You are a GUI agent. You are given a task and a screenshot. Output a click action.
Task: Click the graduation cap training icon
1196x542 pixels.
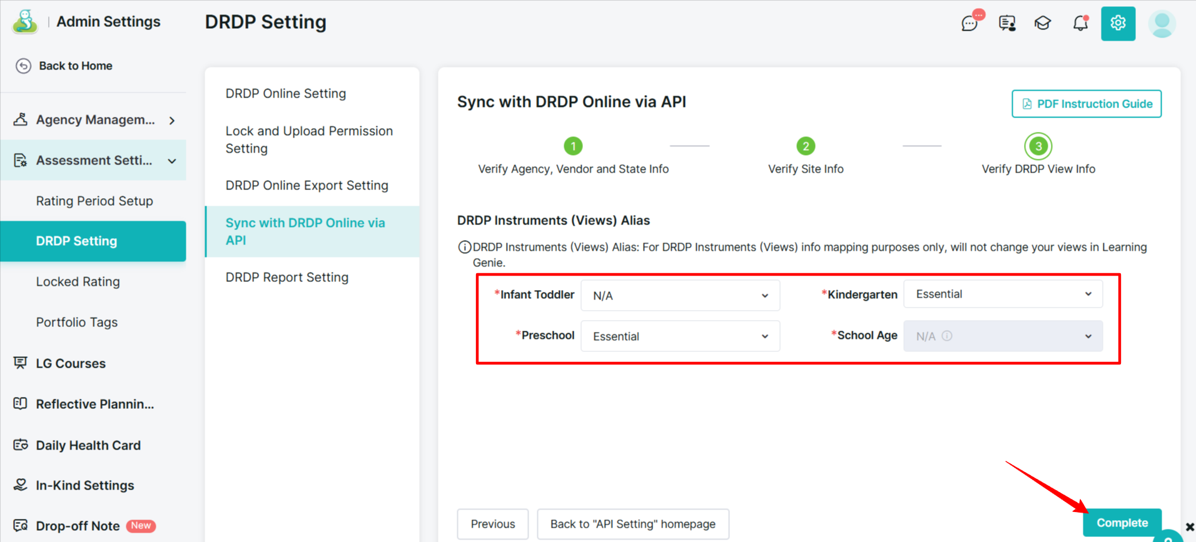[x=1043, y=24]
